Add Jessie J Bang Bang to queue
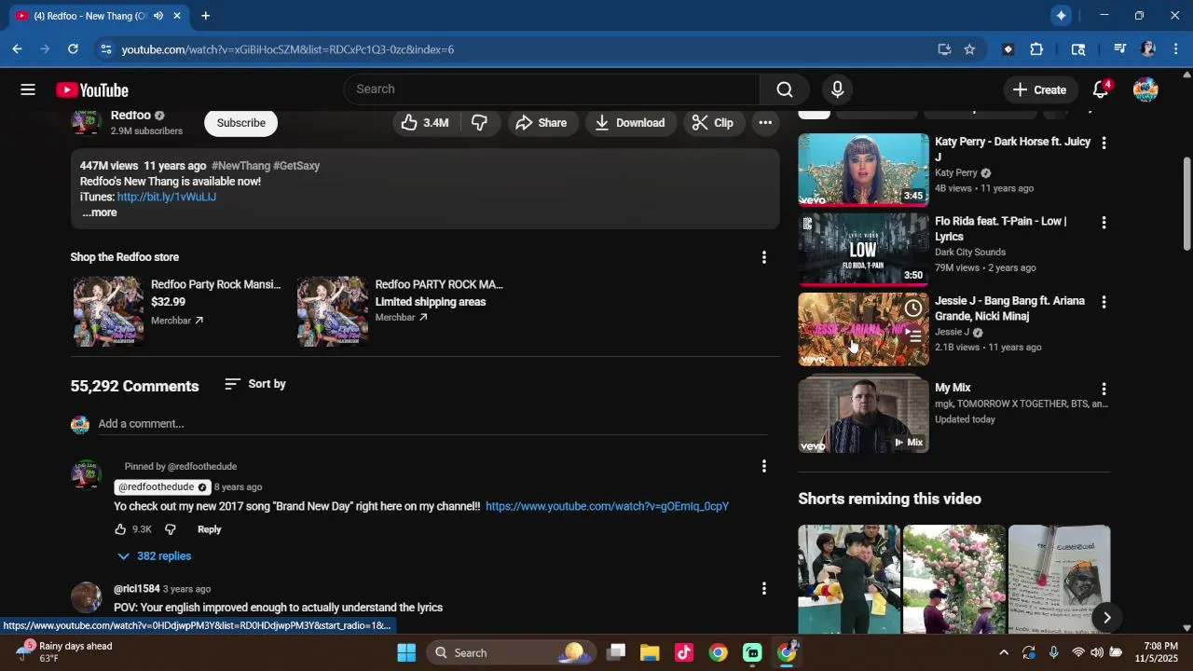The image size is (1193, 671). [x=913, y=336]
